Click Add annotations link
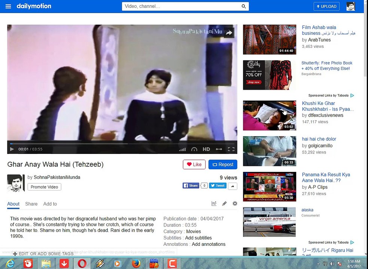368x269 pixels. [209, 244]
